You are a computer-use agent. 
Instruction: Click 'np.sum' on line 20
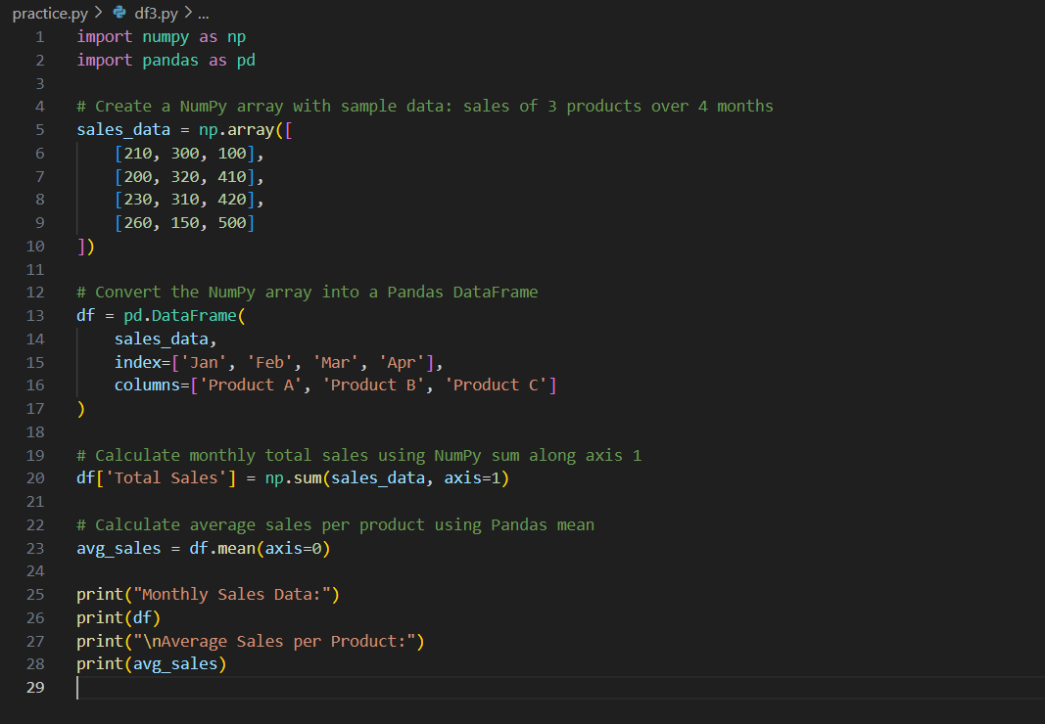[x=293, y=478]
